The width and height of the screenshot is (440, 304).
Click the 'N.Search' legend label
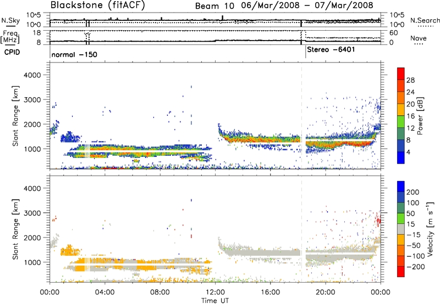tap(425, 20)
